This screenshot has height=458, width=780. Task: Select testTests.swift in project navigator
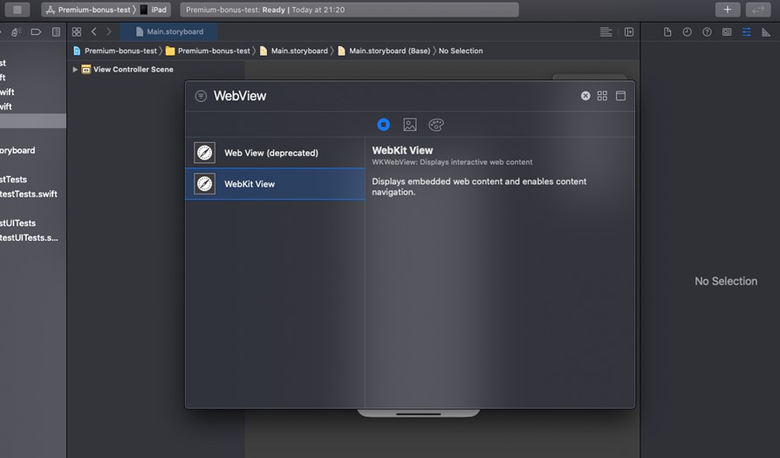29,194
